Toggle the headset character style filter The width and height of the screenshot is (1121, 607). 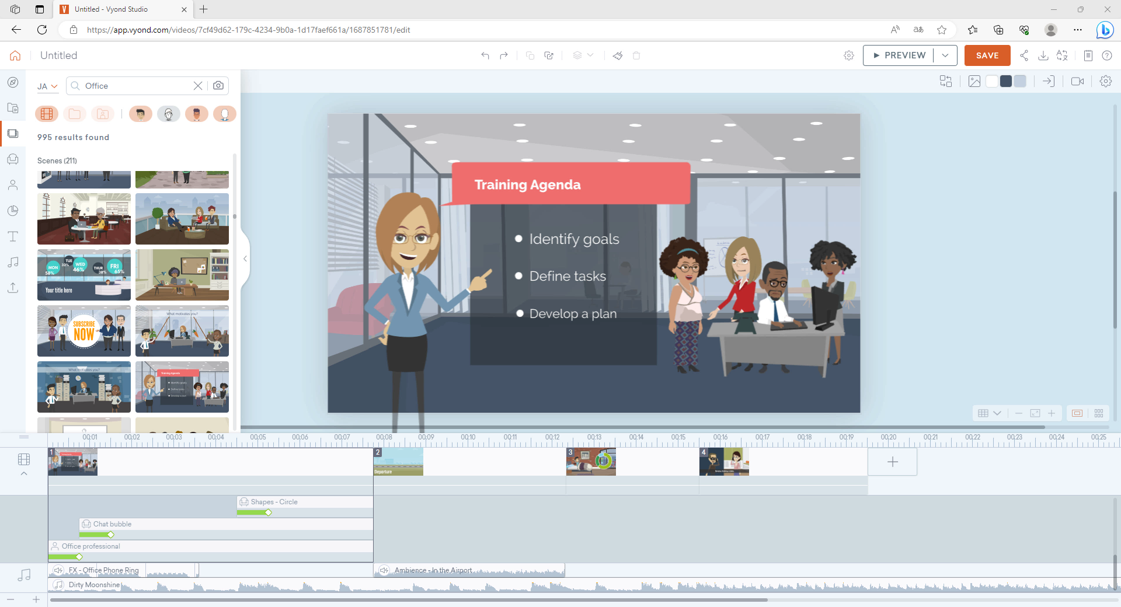tap(169, 114)
